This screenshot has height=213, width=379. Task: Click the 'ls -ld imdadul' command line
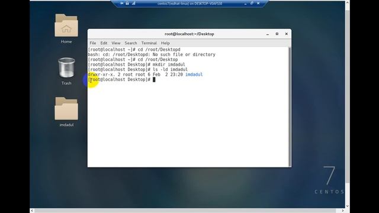click(138, 70)
